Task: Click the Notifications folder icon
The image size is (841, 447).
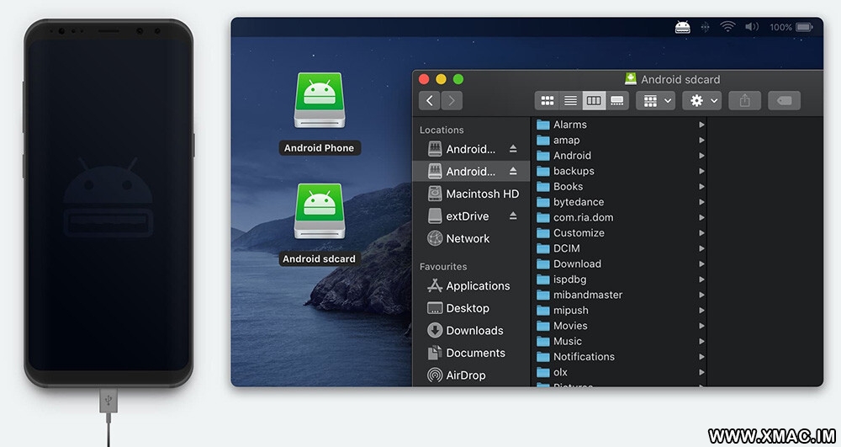Action: pyautogui.click(x=543, y=357)
